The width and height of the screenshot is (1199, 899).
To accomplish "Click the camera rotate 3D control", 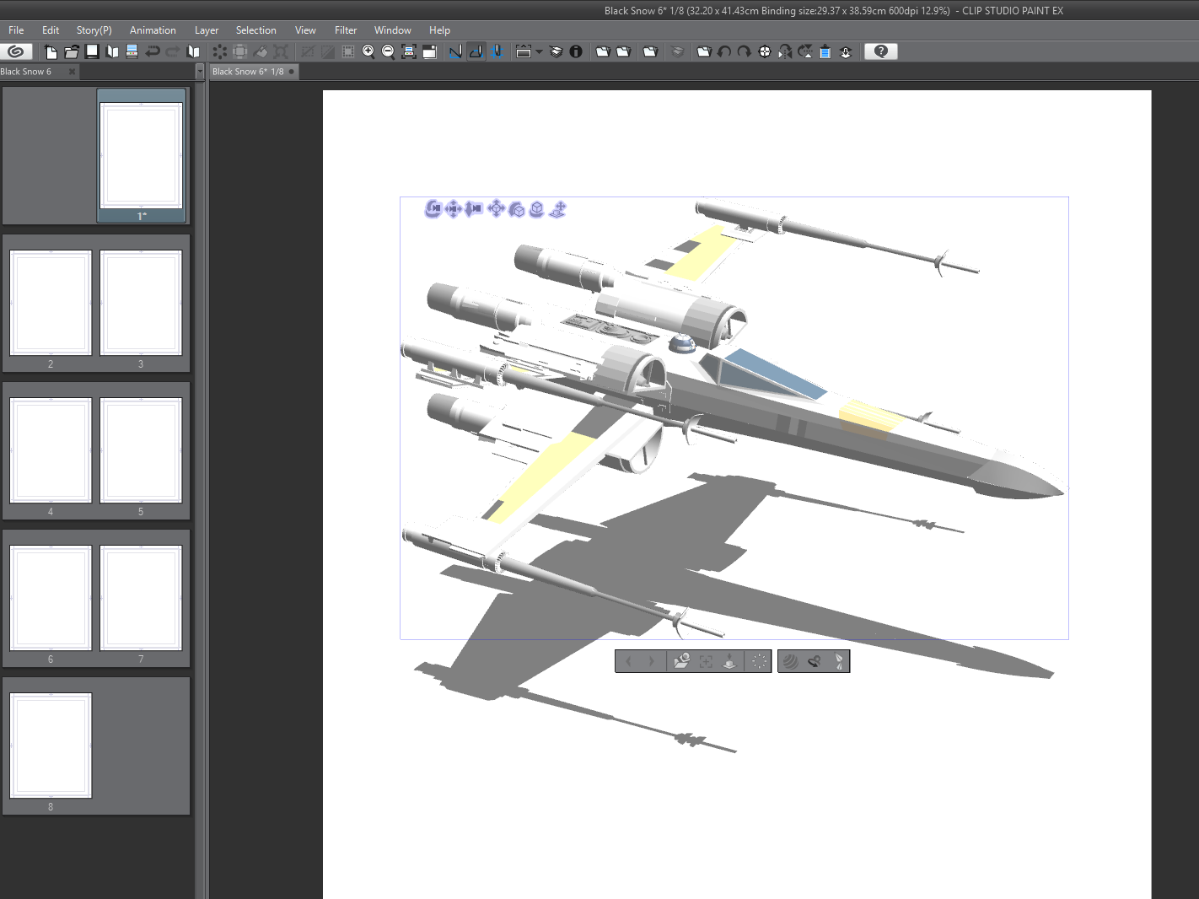I will (433, 208).
